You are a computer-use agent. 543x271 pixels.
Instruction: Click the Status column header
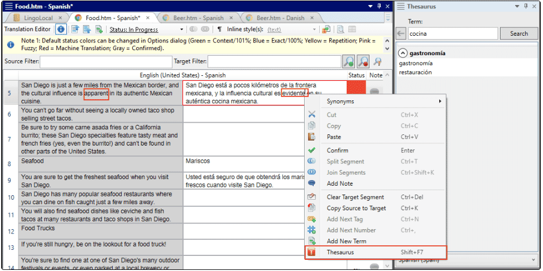pos(357,75)
